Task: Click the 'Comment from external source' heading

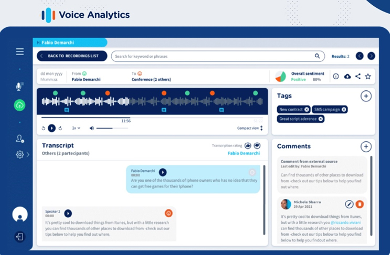Action: coord(309,162)
